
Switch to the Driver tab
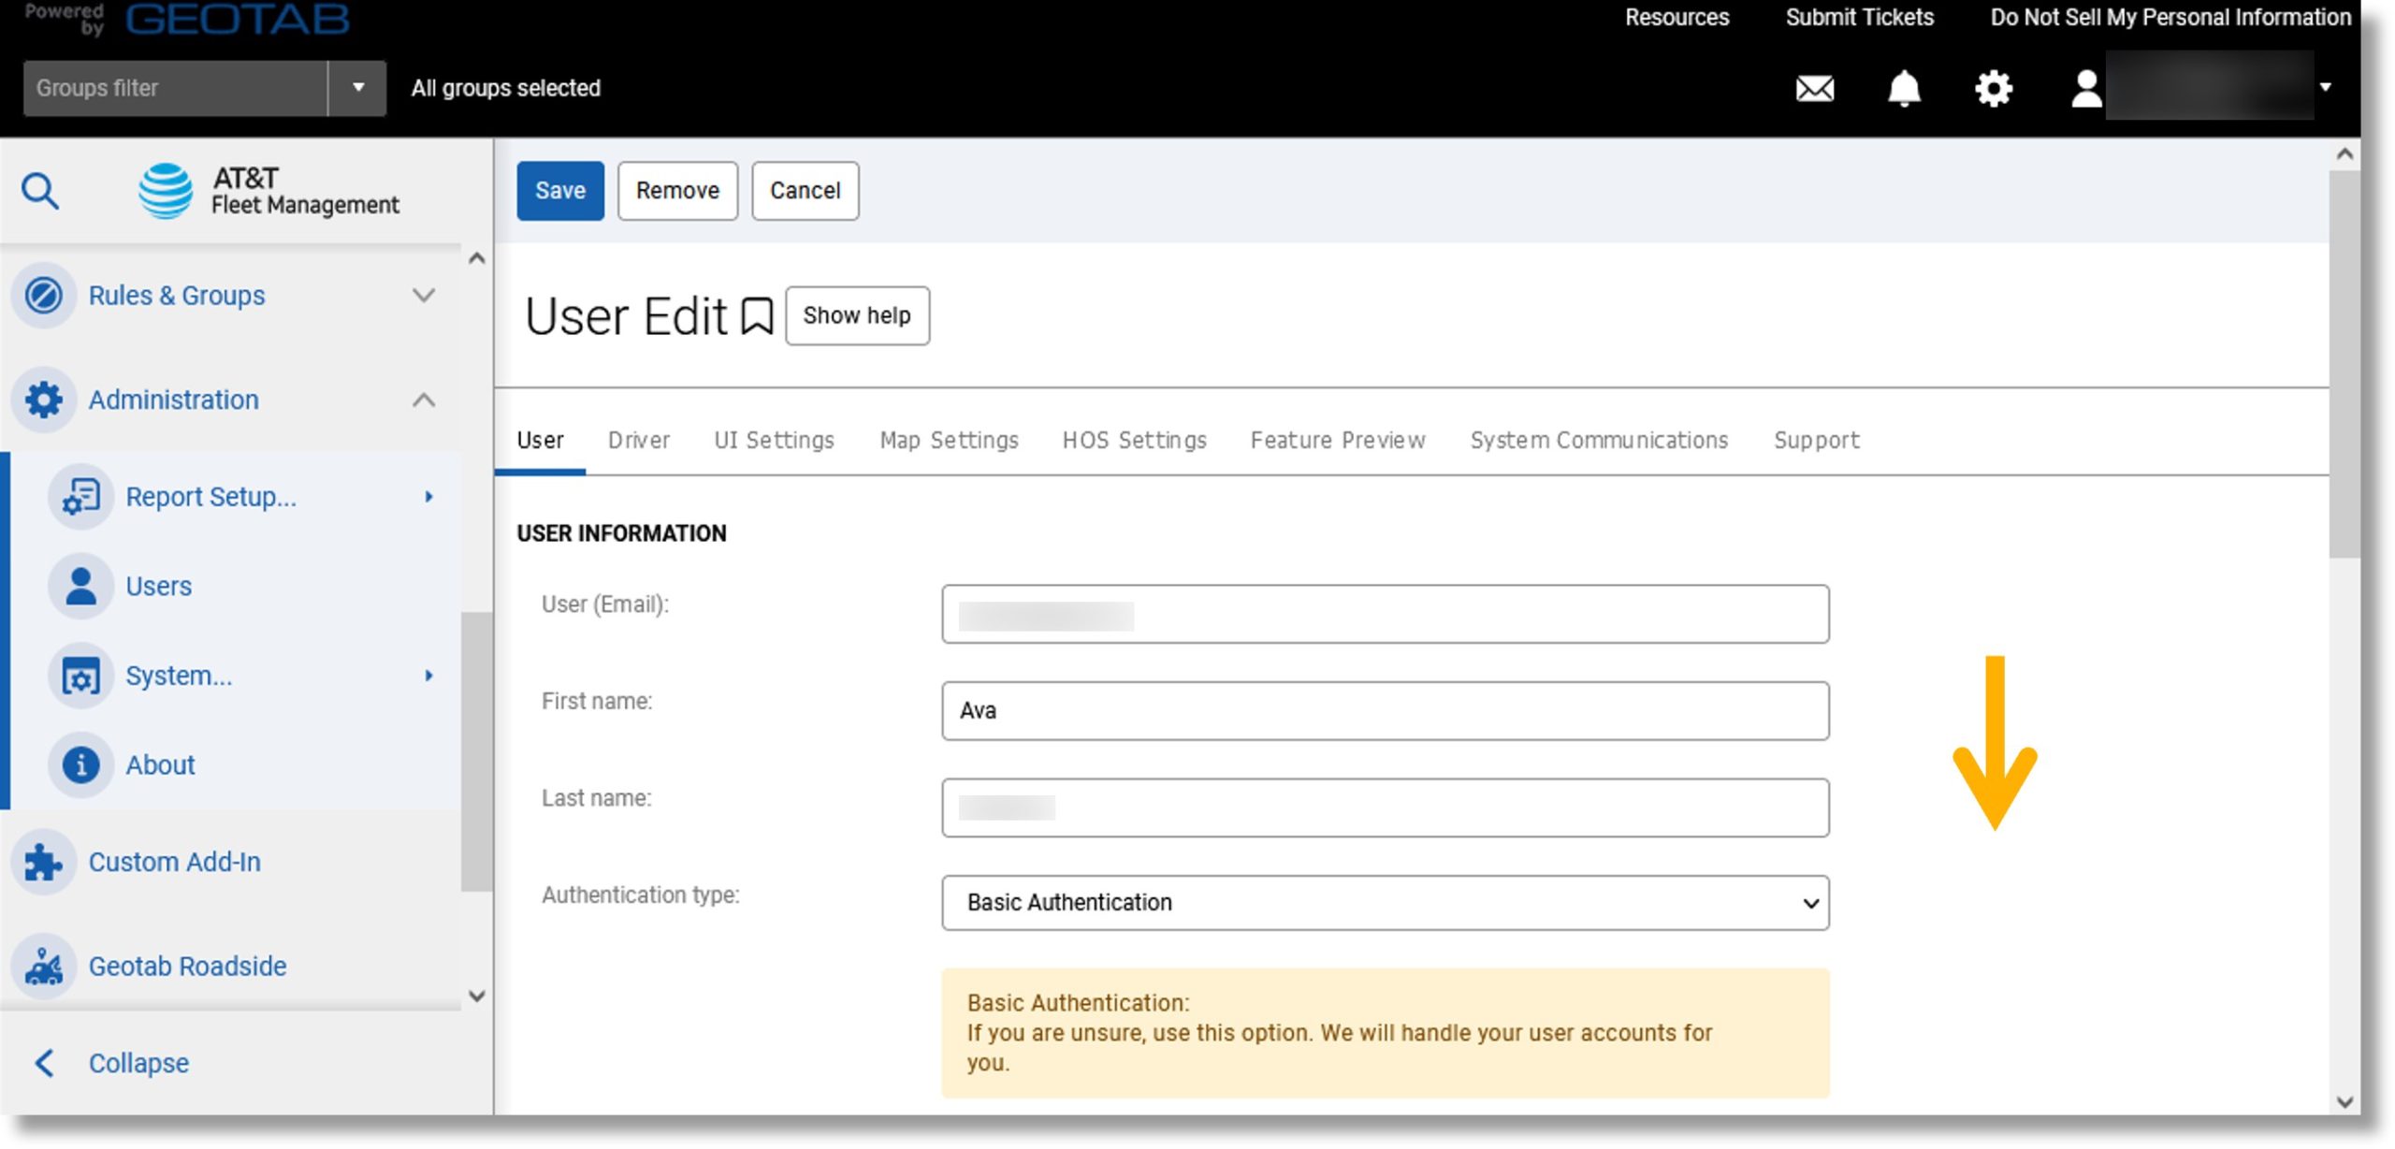[x=639, y=441]
